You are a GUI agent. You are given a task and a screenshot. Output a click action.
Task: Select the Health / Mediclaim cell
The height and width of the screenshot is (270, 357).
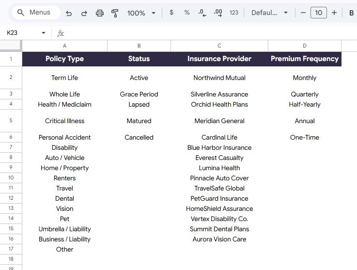[64, 104]
